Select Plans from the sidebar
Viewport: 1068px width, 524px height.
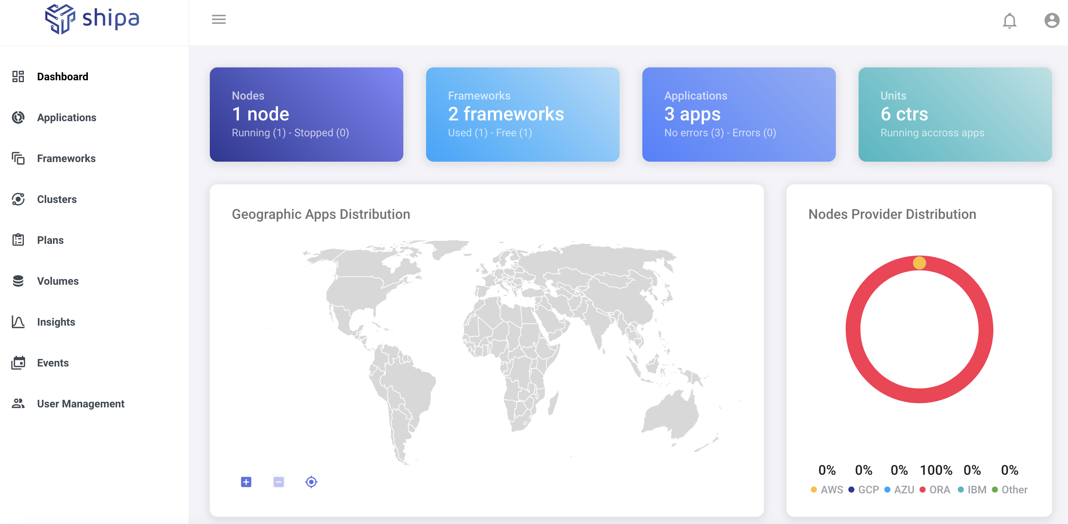(50, 240)
